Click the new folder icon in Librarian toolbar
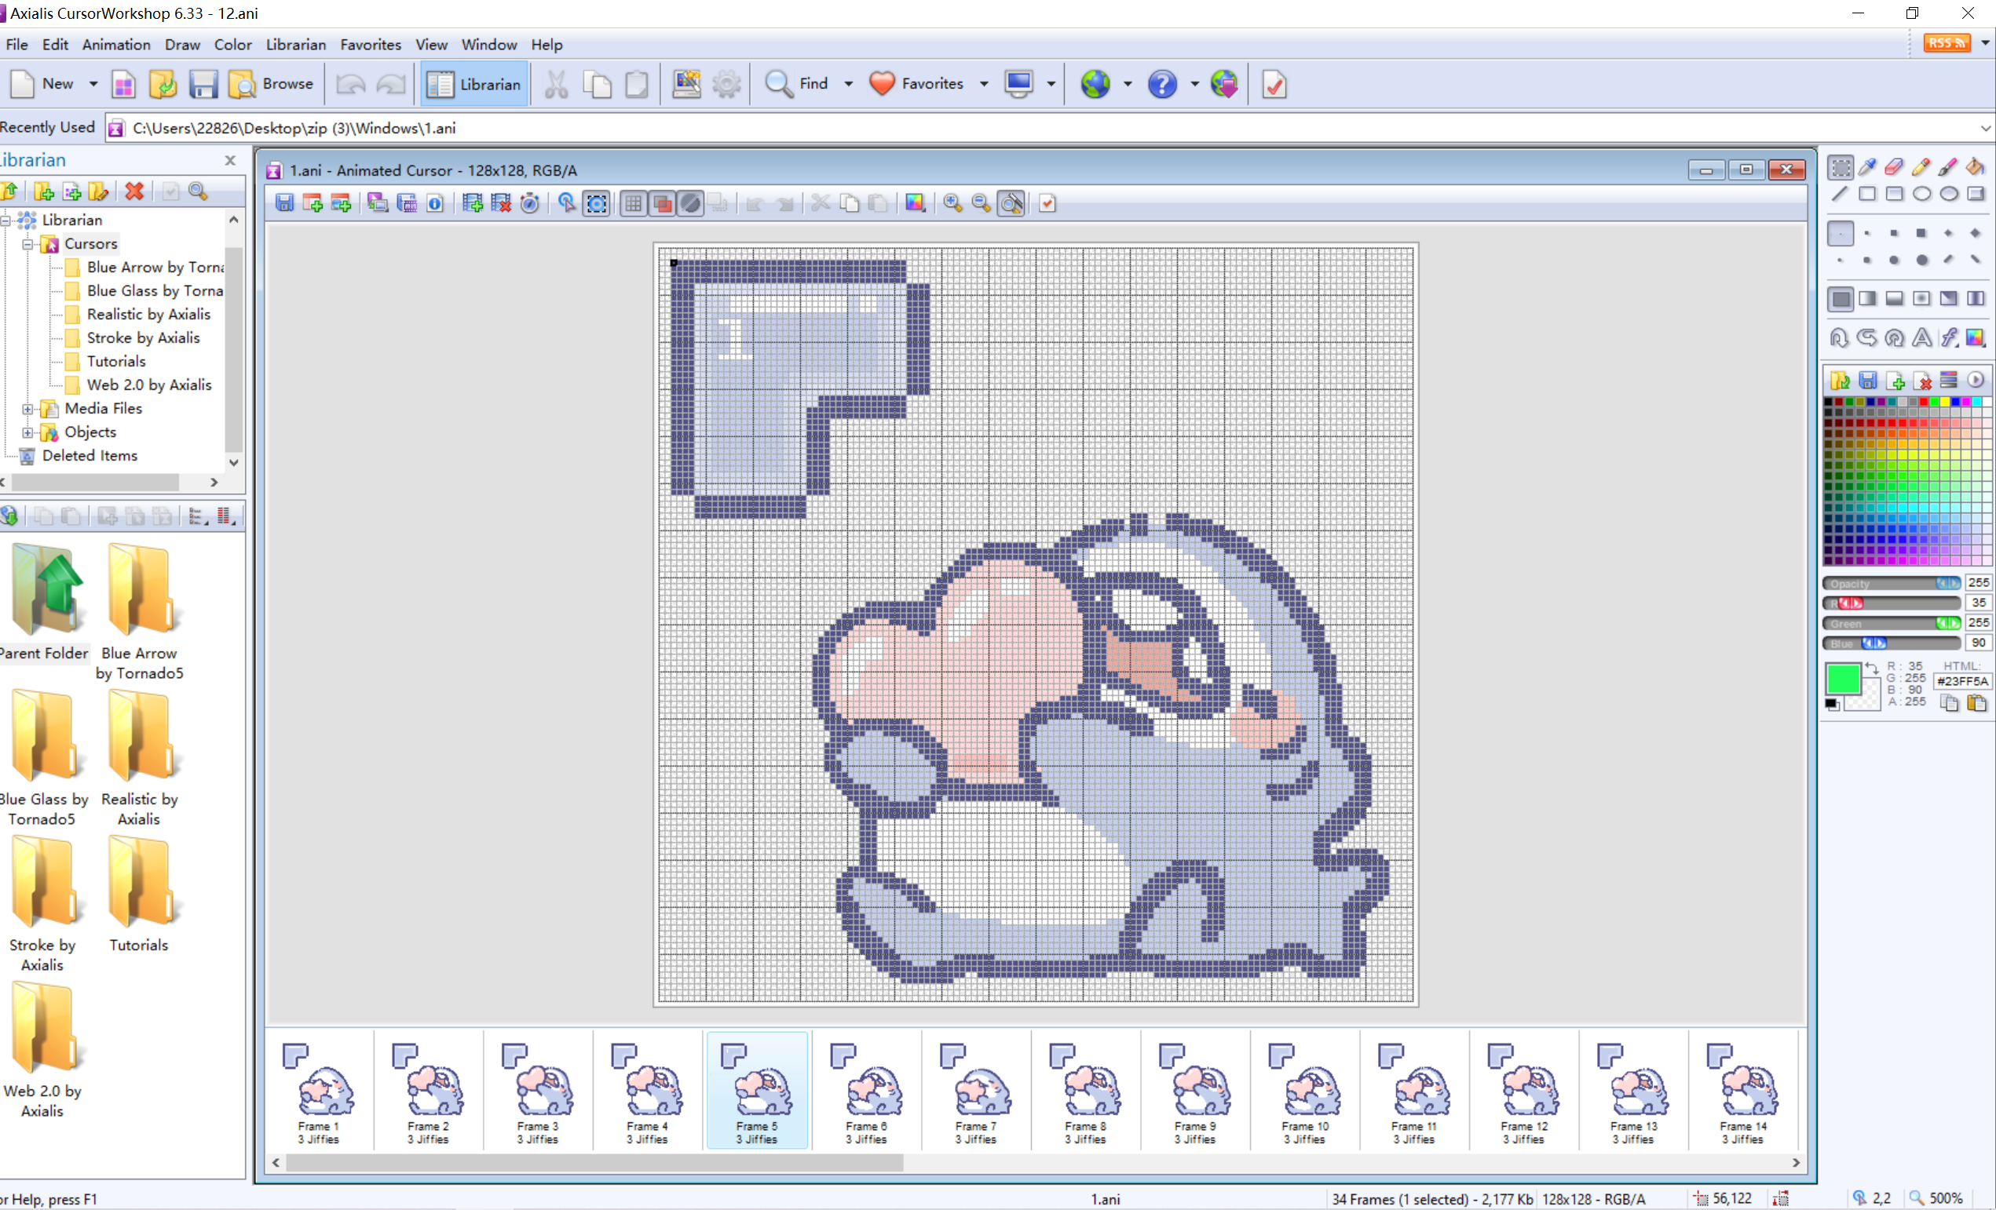Viewport: 1996px width, 1210px height. [x=44, y=191]
